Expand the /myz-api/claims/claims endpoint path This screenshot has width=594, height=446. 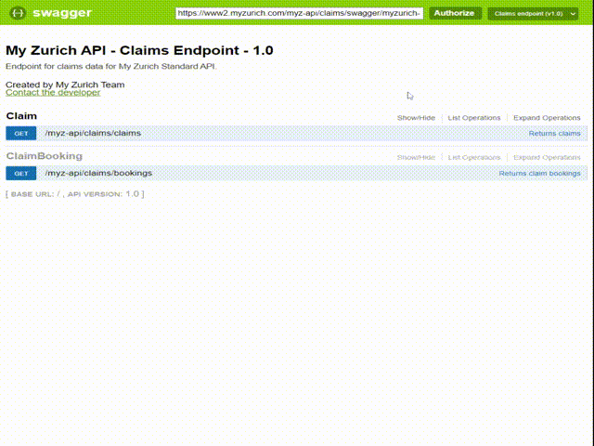coord(93,133)
